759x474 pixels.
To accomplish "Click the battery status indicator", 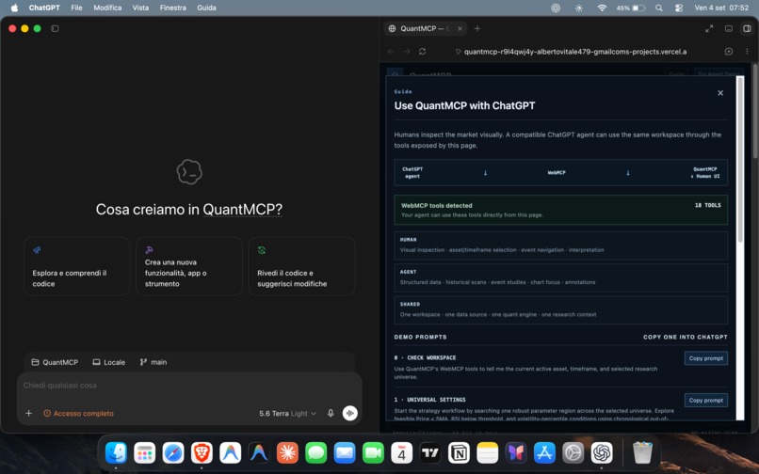I will pos(631,8).
